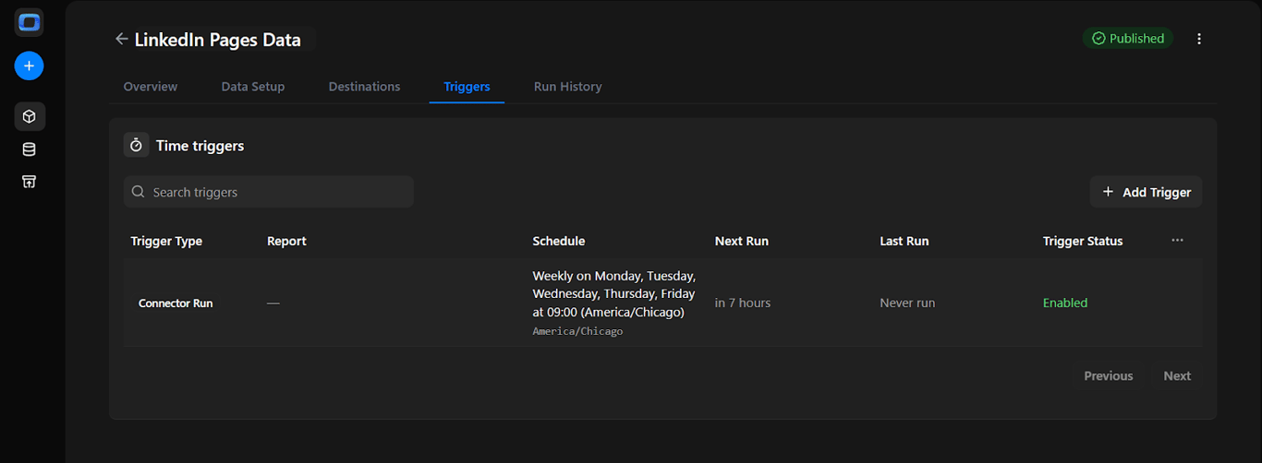Viewport: 1262px width, 463px height.
Task: Click the Next Run column header
Action: 742,241
